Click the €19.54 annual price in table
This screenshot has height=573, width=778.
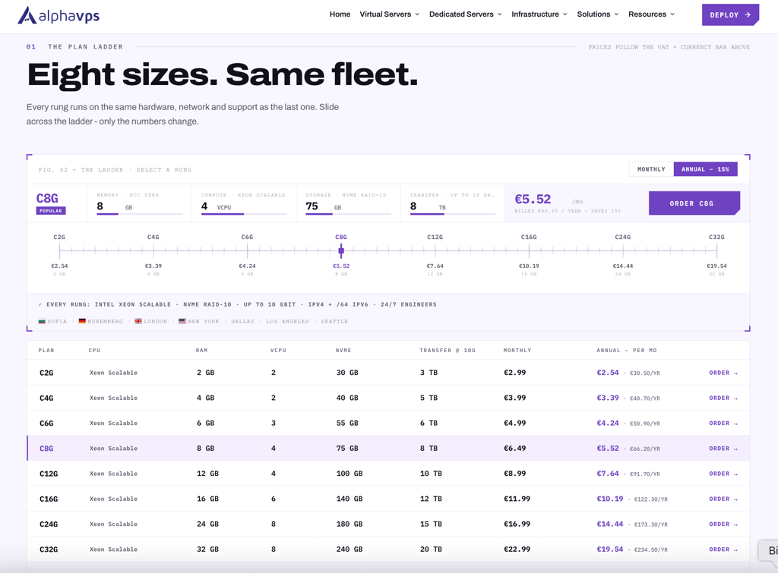pyautogui.click(x=610, y=549)
